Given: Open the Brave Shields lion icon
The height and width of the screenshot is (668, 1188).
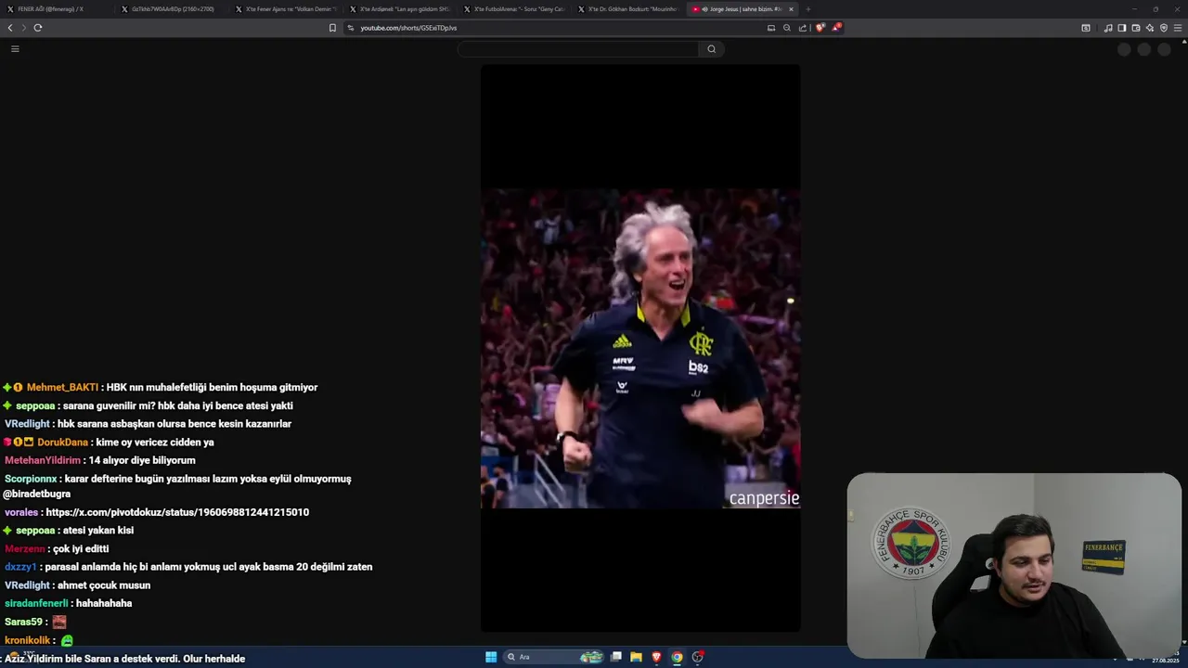Looking at the screenshot, I should (820, 28).
